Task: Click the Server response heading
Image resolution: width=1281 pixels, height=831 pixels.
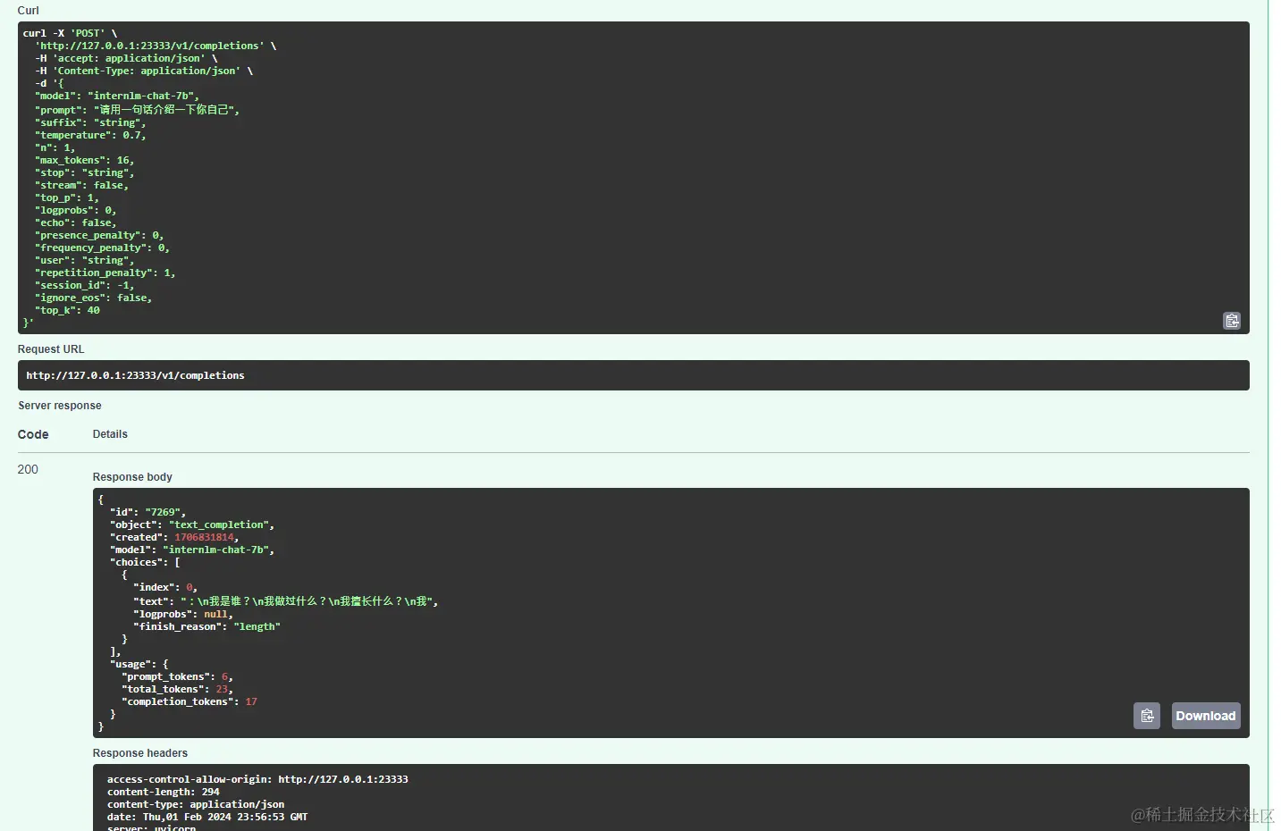Action: [60, 406]
